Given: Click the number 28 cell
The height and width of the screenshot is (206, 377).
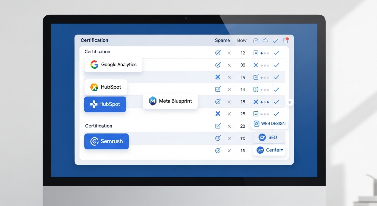Looking at the screenshot, I should (243, 126).
